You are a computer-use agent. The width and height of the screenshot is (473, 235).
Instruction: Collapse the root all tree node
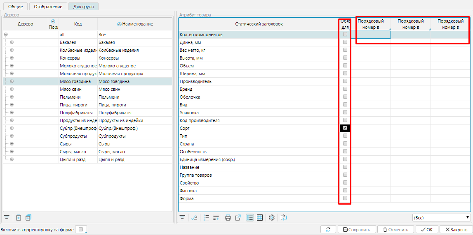coord(6,35)
